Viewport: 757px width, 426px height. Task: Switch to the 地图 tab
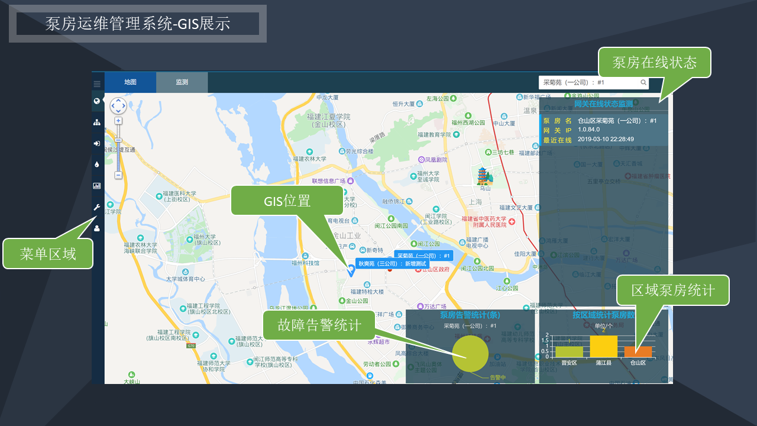[130, 82]
